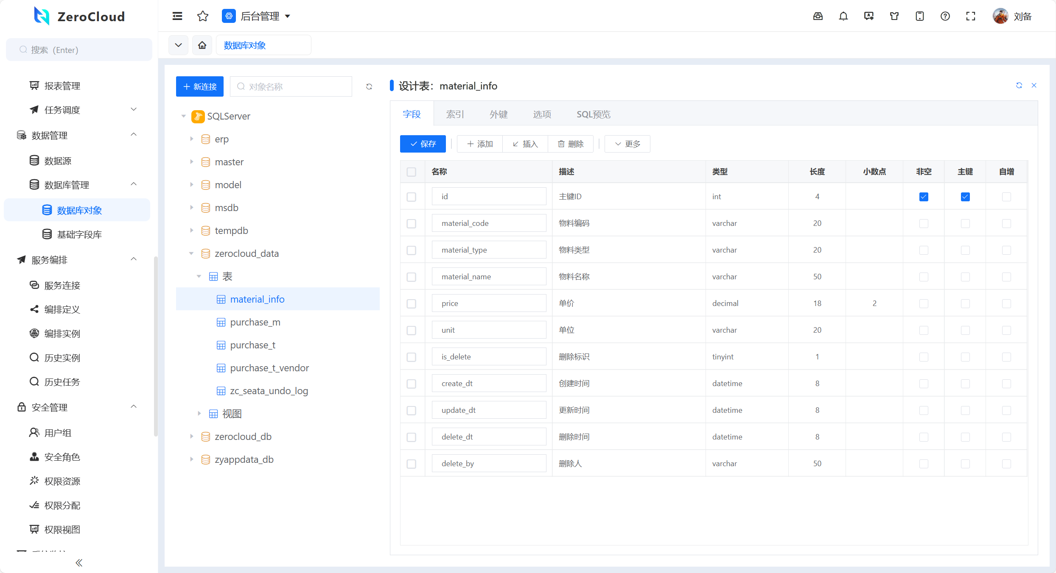Collapse the sidebar with double-chevron icon

(79, 562)
